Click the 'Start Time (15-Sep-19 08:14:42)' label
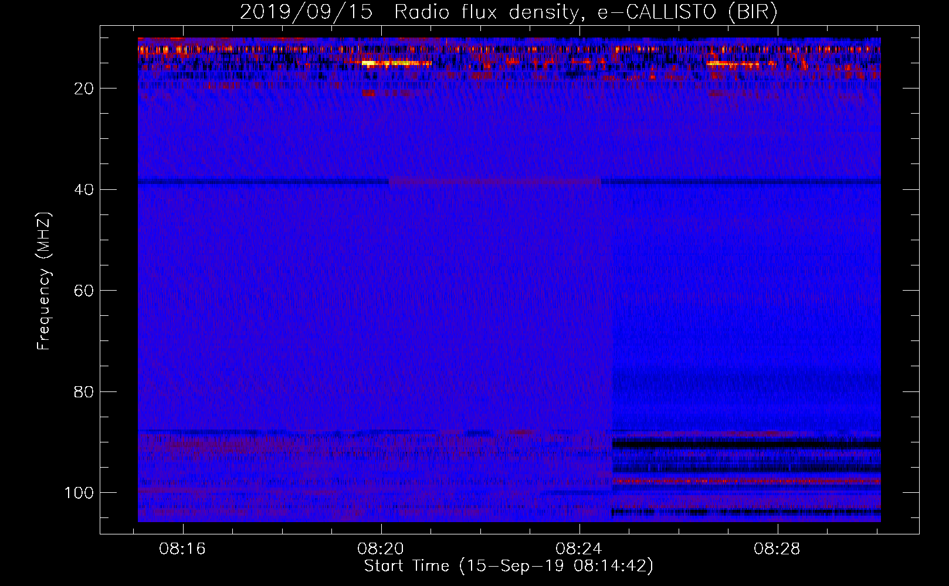Viewport: 949px width, 586px height. (x=509, y=566)
